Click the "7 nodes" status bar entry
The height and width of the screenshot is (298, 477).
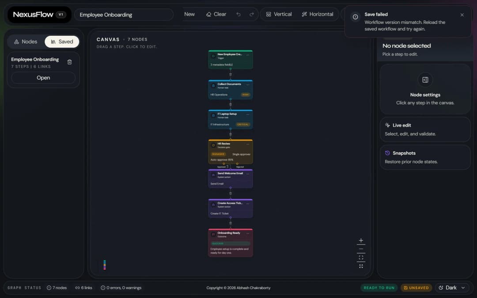pos(57,288)
